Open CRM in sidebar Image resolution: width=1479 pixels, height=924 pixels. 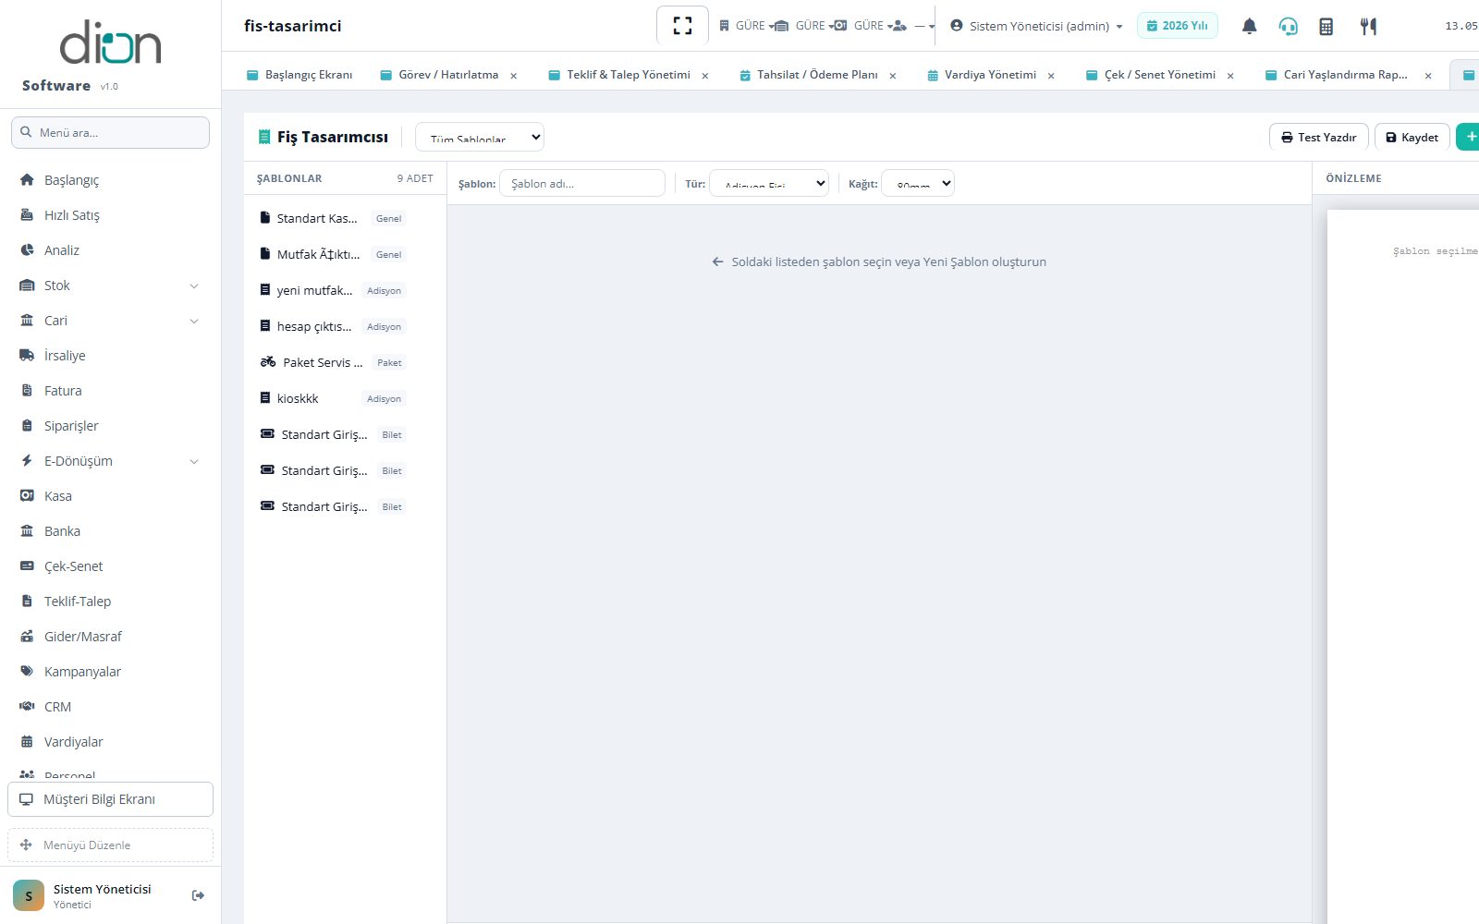coord(110,707)
